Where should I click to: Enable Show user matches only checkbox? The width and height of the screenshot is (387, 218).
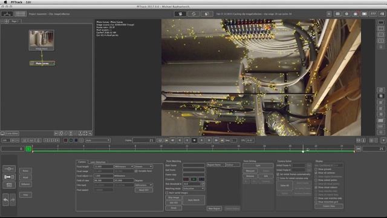click(x=316, y=199)
